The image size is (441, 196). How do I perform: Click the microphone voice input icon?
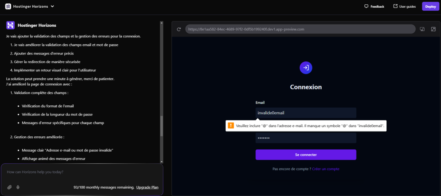pos(18,187)
